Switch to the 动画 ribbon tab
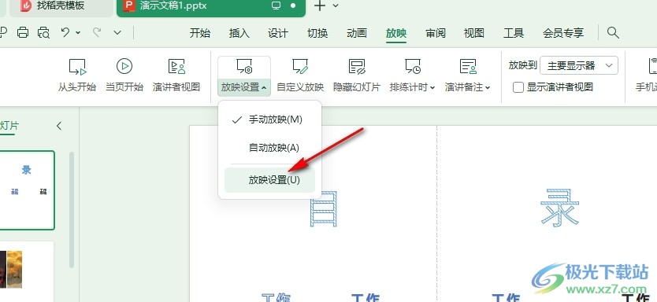 357,33
